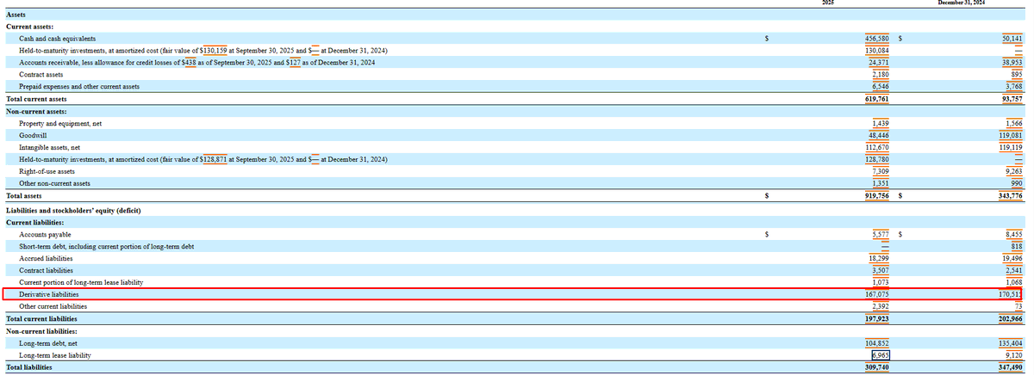Click the "Long-term debt, net" label
The width and height of the screenshot is (1034, 375).
47,342
